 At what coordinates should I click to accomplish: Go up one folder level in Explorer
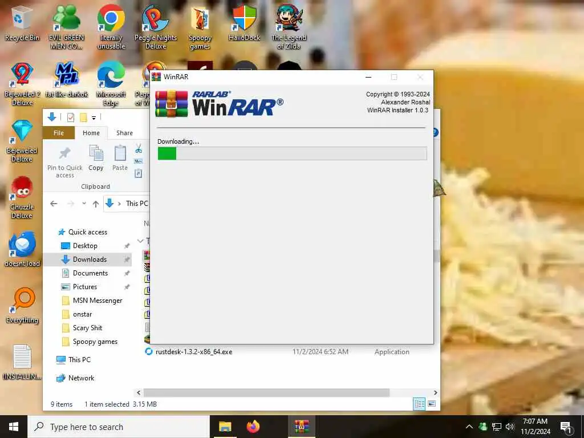pyautogui.click(x=96, y=204)
